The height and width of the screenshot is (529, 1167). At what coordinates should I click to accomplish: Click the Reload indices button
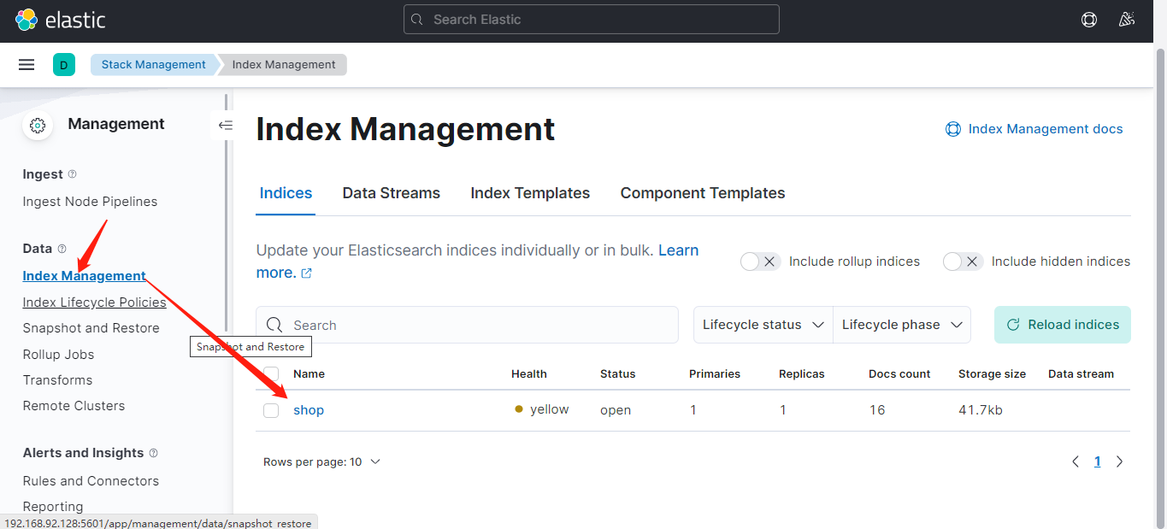click(1062, 325)
